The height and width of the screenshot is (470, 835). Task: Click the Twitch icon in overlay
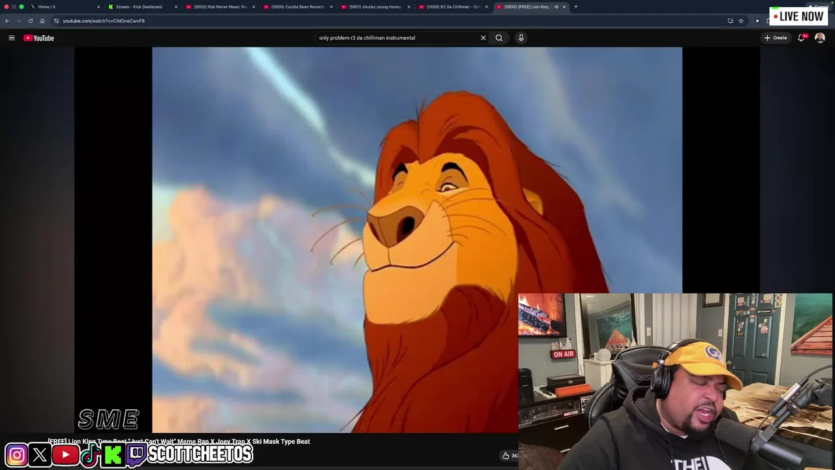tap(137, 454)
